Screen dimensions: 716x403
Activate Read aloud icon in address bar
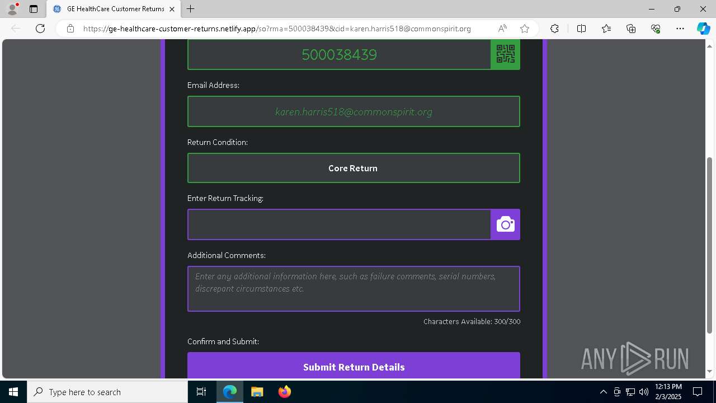pos(502,29)
